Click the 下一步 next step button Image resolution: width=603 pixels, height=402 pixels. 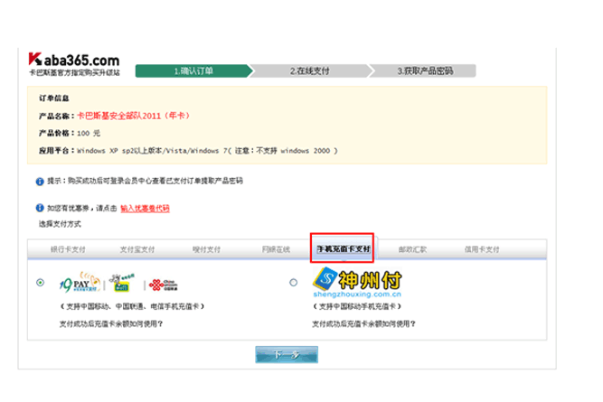tap(287, 354)
